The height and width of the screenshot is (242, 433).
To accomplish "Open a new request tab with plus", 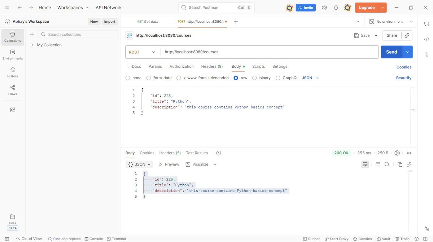I will pyautogui.click(x=236, y=22).
